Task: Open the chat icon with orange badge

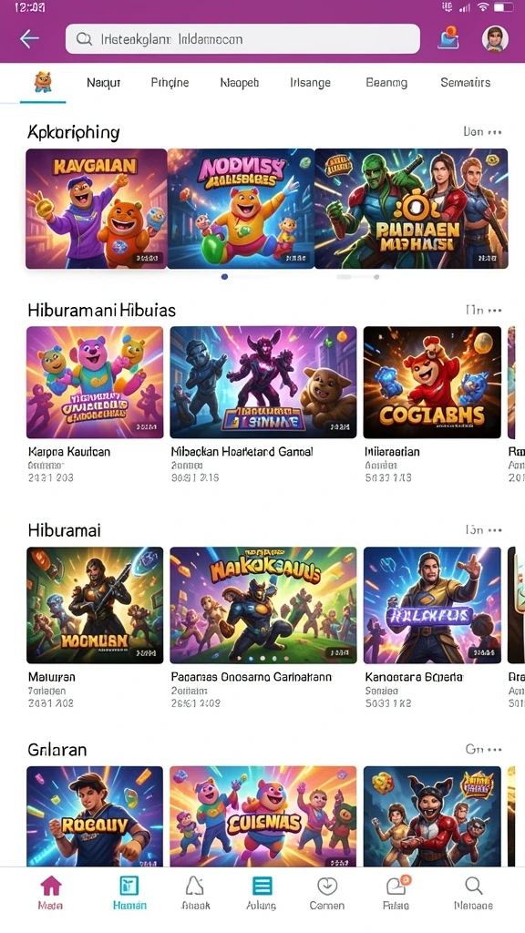Action: (x=397, y=886)
